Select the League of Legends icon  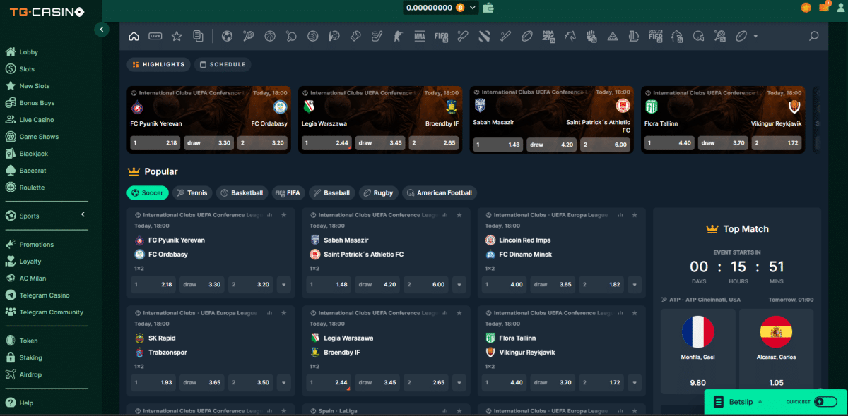pos(634,36)
